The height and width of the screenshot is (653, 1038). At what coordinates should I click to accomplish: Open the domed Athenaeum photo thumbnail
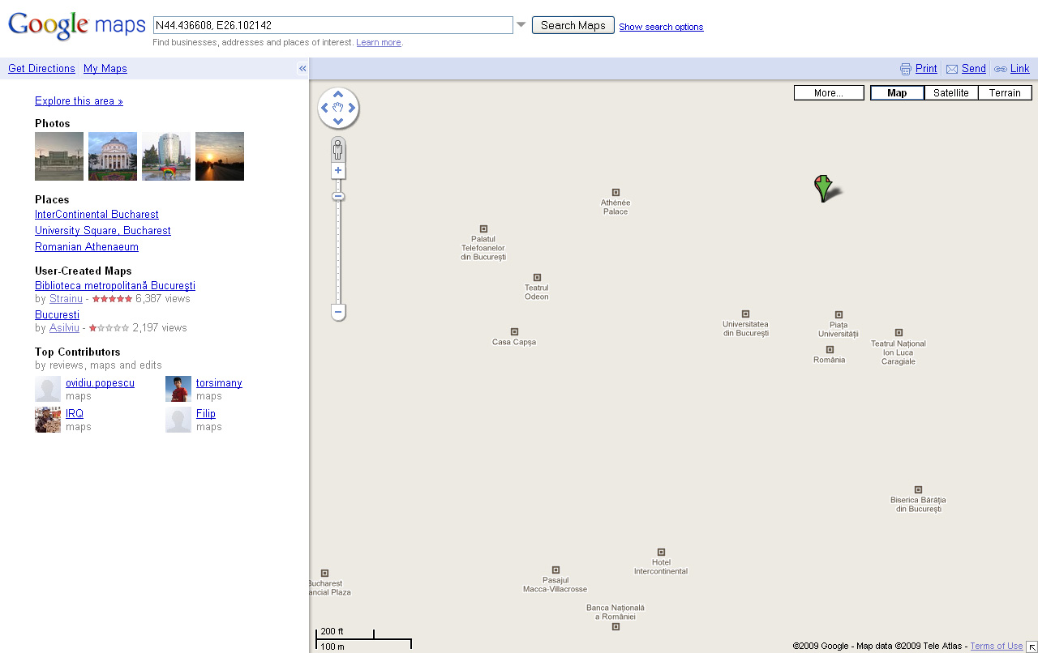click(113, 156)
